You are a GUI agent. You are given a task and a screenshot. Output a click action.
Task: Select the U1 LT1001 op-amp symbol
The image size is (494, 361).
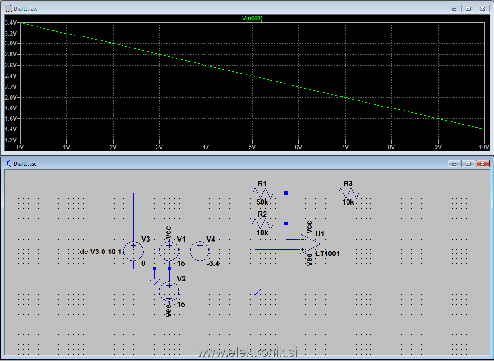point(310,244)
